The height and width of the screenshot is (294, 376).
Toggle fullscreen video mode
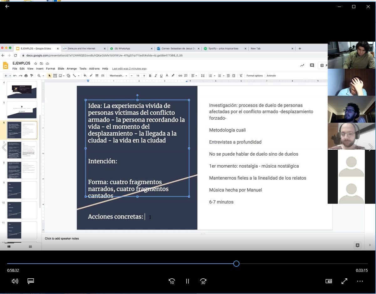pos(344,281)
